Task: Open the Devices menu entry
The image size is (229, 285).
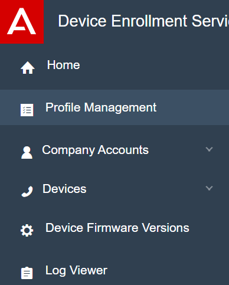Action: click(x=64, y=189)
